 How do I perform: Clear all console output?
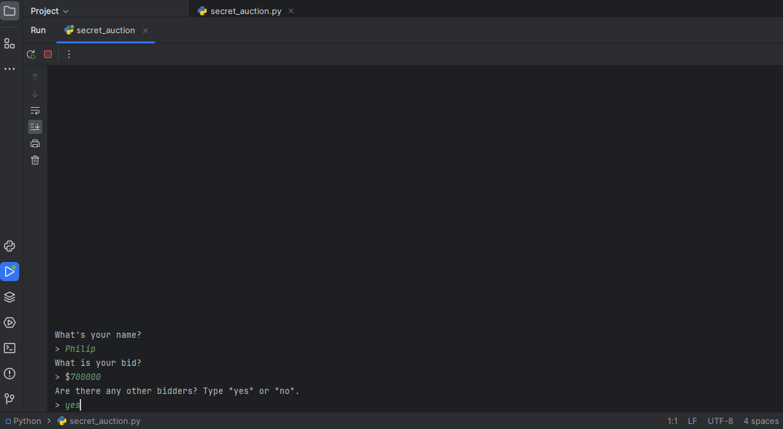tap(35, 160)
